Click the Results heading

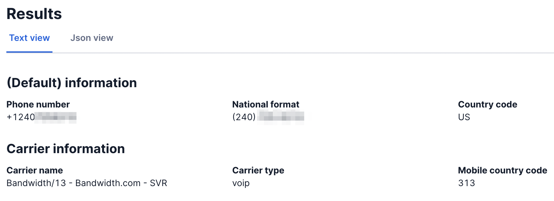[x=34, y=14]
